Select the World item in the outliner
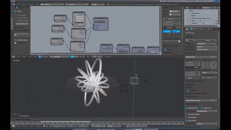The width and height of the screenshot is (231, 130). [x=193, y=16]
